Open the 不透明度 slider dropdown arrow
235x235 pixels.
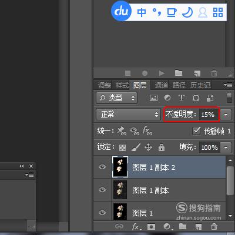(226, 115)
